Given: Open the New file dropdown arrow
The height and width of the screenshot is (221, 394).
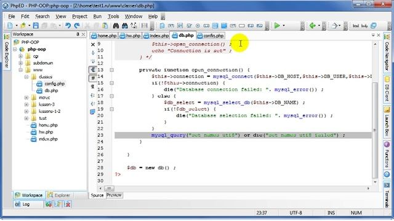Looking at the screenshot, I should (17, 26).
